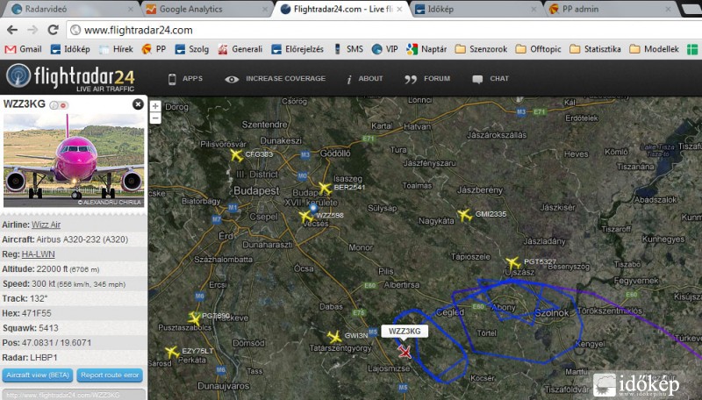
Task: Switch to the Időkép browser tab
Action: point(476,9)
